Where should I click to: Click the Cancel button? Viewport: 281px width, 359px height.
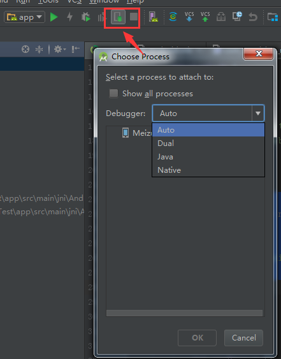(x=243, y=338)
